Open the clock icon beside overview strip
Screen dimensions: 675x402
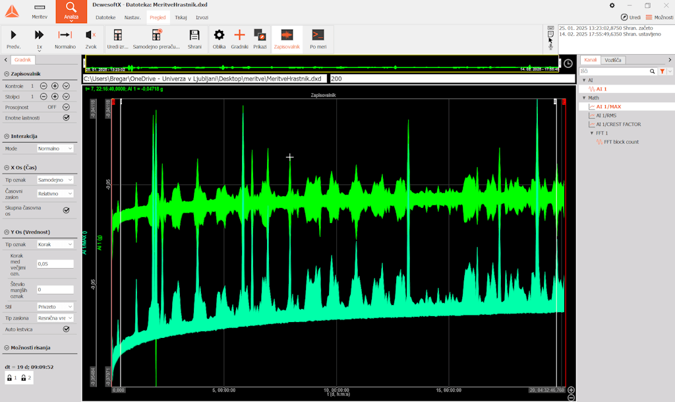click(568, 64)
